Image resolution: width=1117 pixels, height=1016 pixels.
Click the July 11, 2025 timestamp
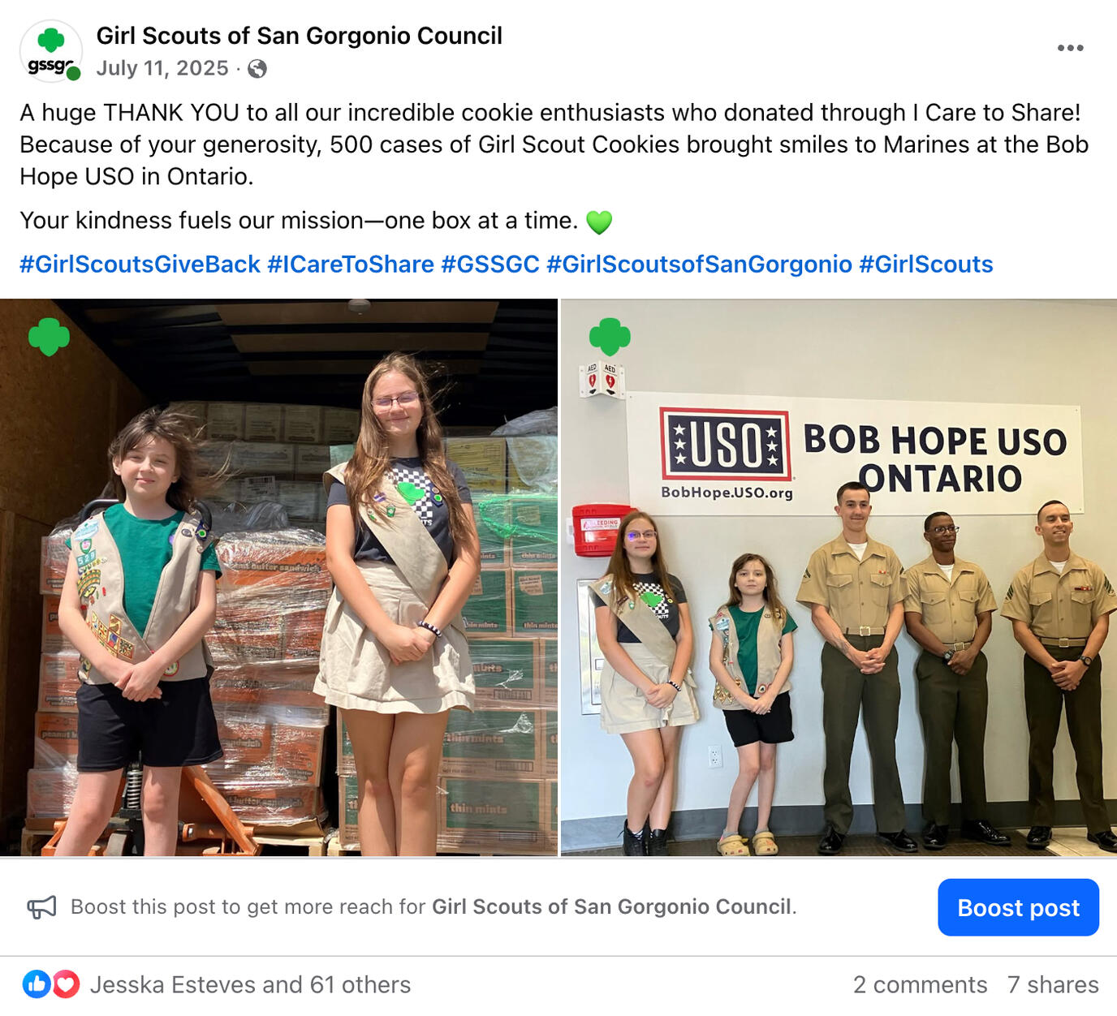[162, 68]
